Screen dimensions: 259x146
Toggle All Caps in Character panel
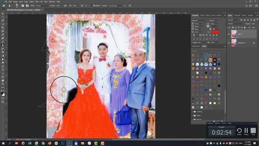[x=200, y=35]
